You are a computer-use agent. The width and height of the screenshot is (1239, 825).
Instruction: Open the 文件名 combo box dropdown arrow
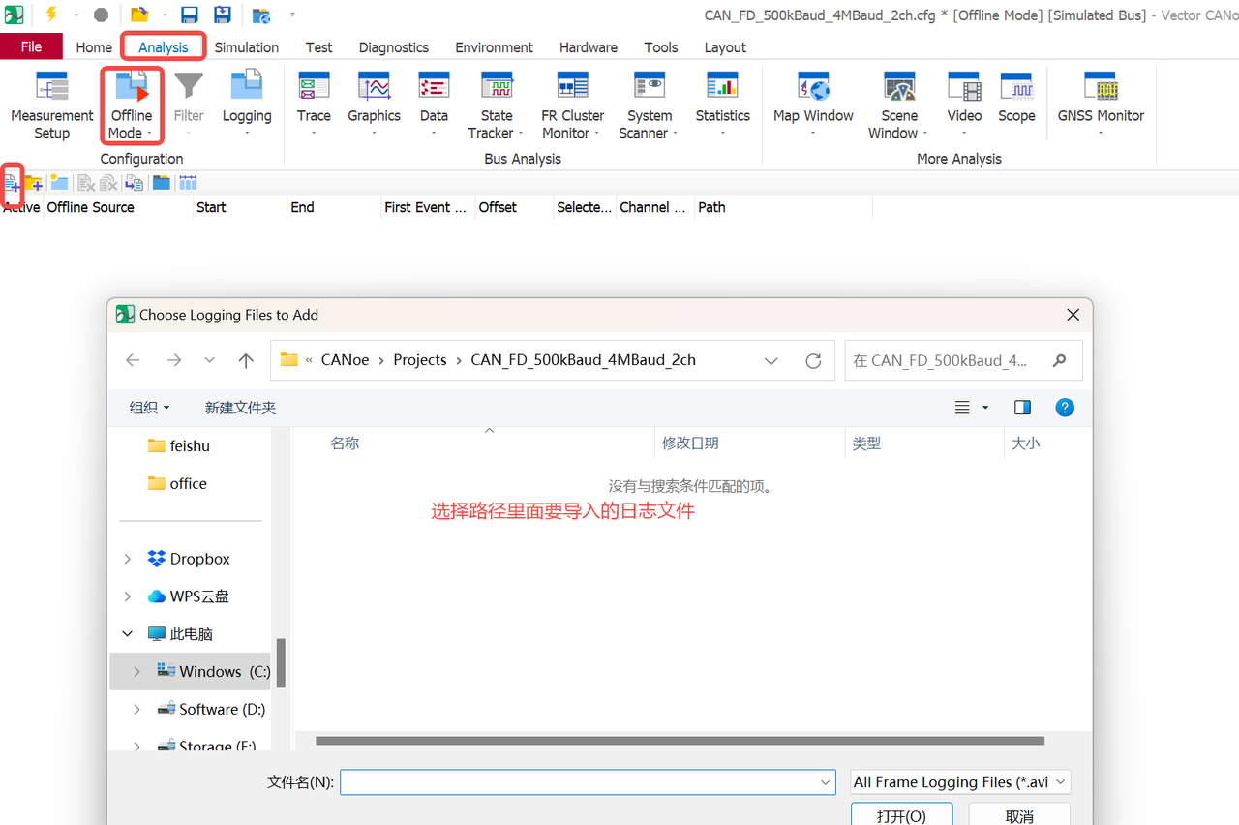(826, 782)
